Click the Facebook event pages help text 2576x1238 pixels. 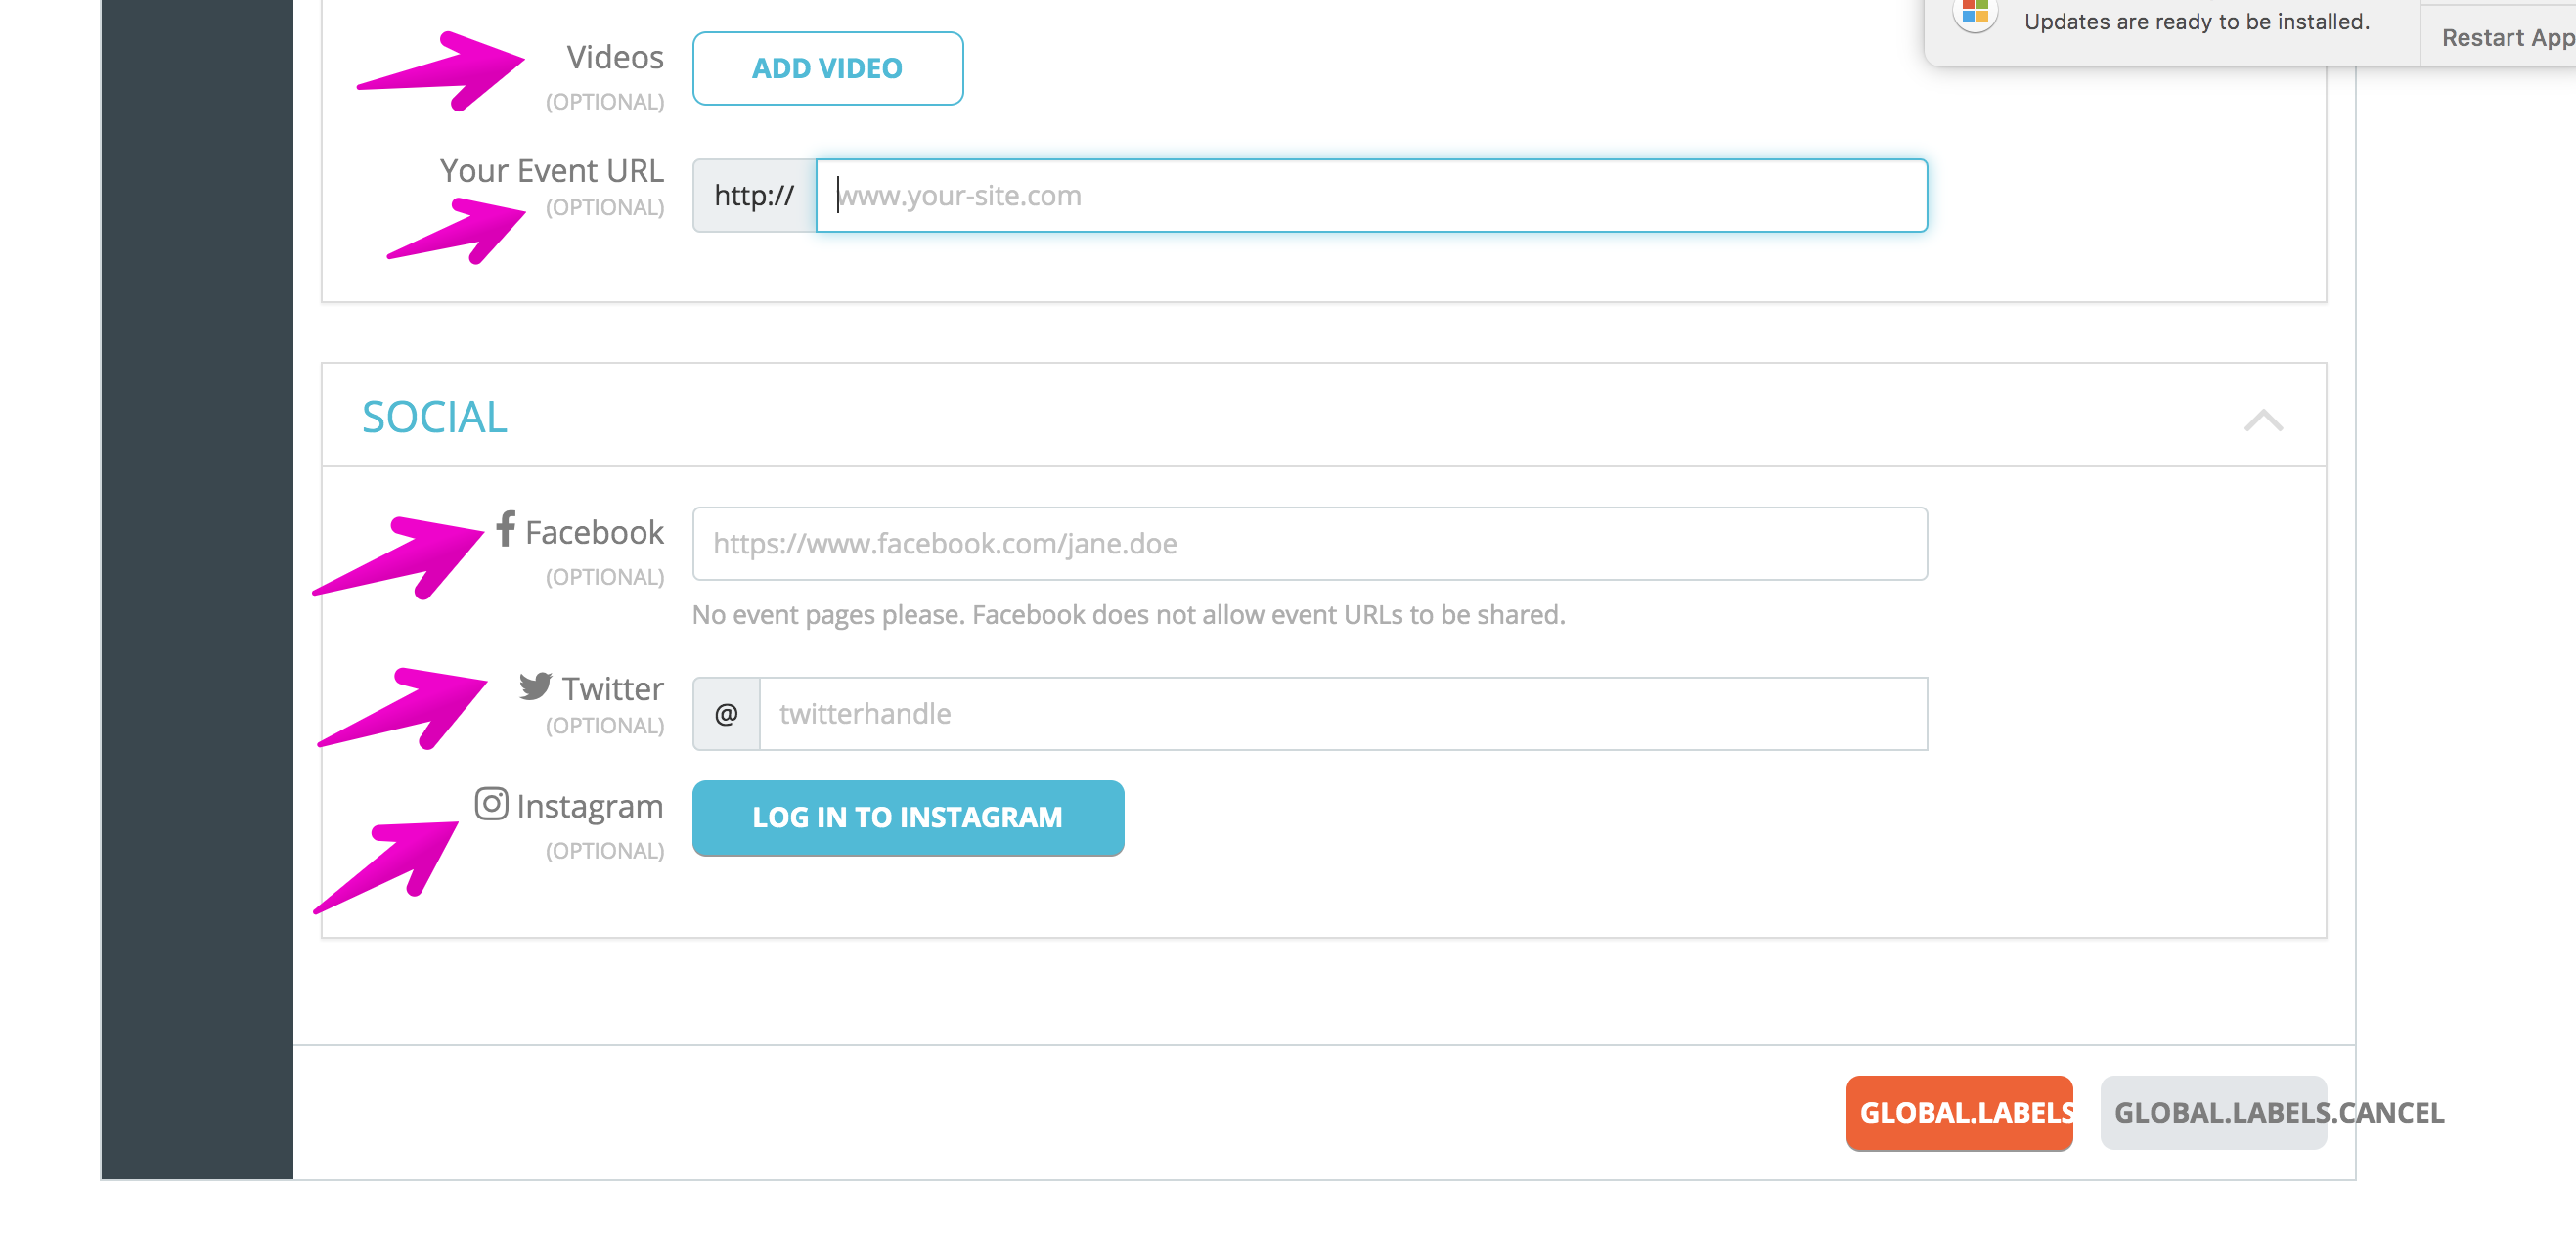1128,615
